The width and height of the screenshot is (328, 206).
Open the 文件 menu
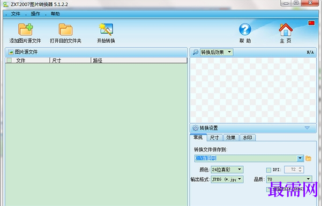pyautogui.click(x=16, y=14)
